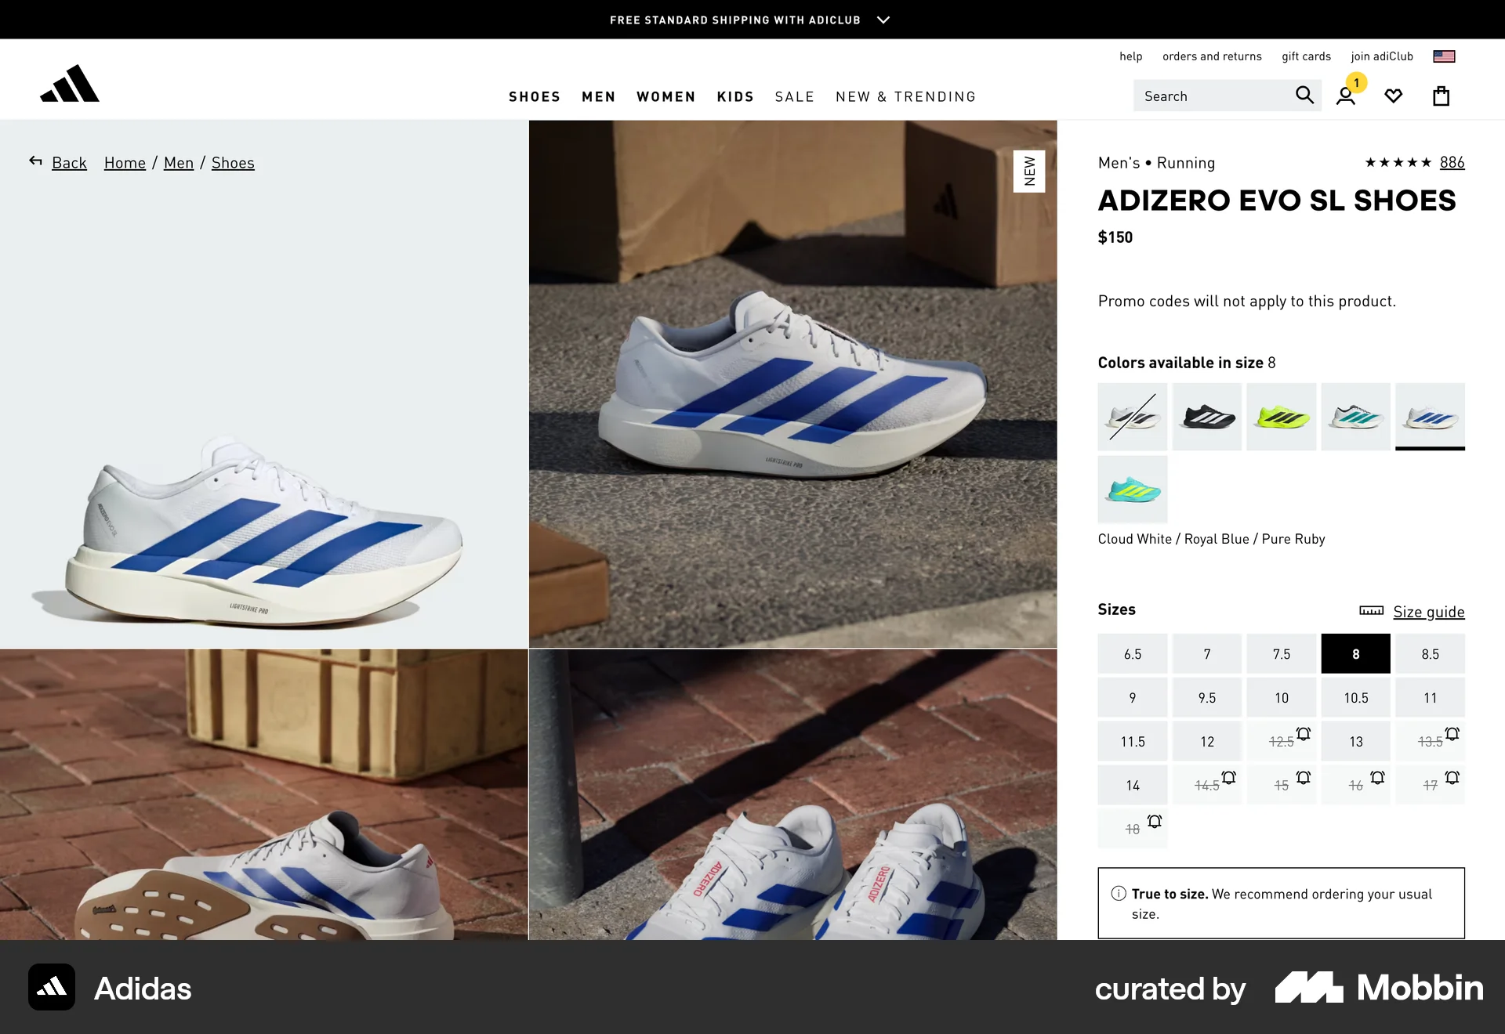Open the WOMEN navigation menu
Image resolution: width=1505 pixels, height=1034 pixels.
pyautogui.click(x=665, y=96)
